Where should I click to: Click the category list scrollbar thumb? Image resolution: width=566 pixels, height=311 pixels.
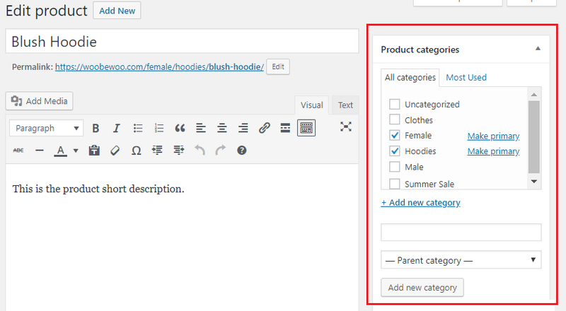point(534,137)
